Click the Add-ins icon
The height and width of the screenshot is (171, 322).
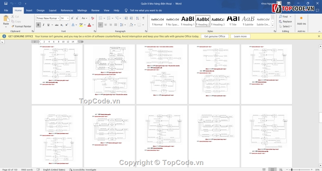[301, 18]
